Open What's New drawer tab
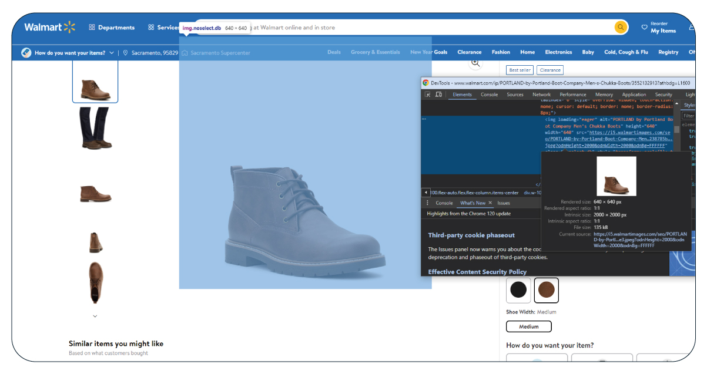 coord(473,203)
